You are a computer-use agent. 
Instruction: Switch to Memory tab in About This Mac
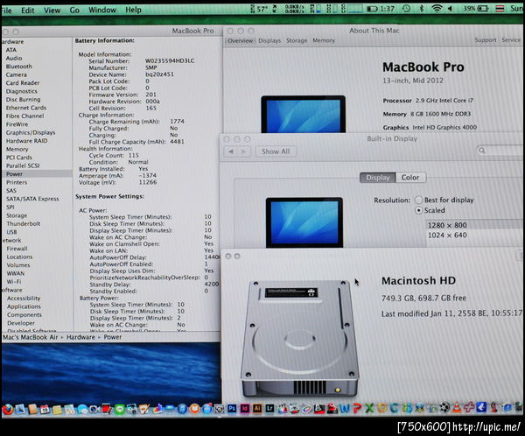click(324, 40)
